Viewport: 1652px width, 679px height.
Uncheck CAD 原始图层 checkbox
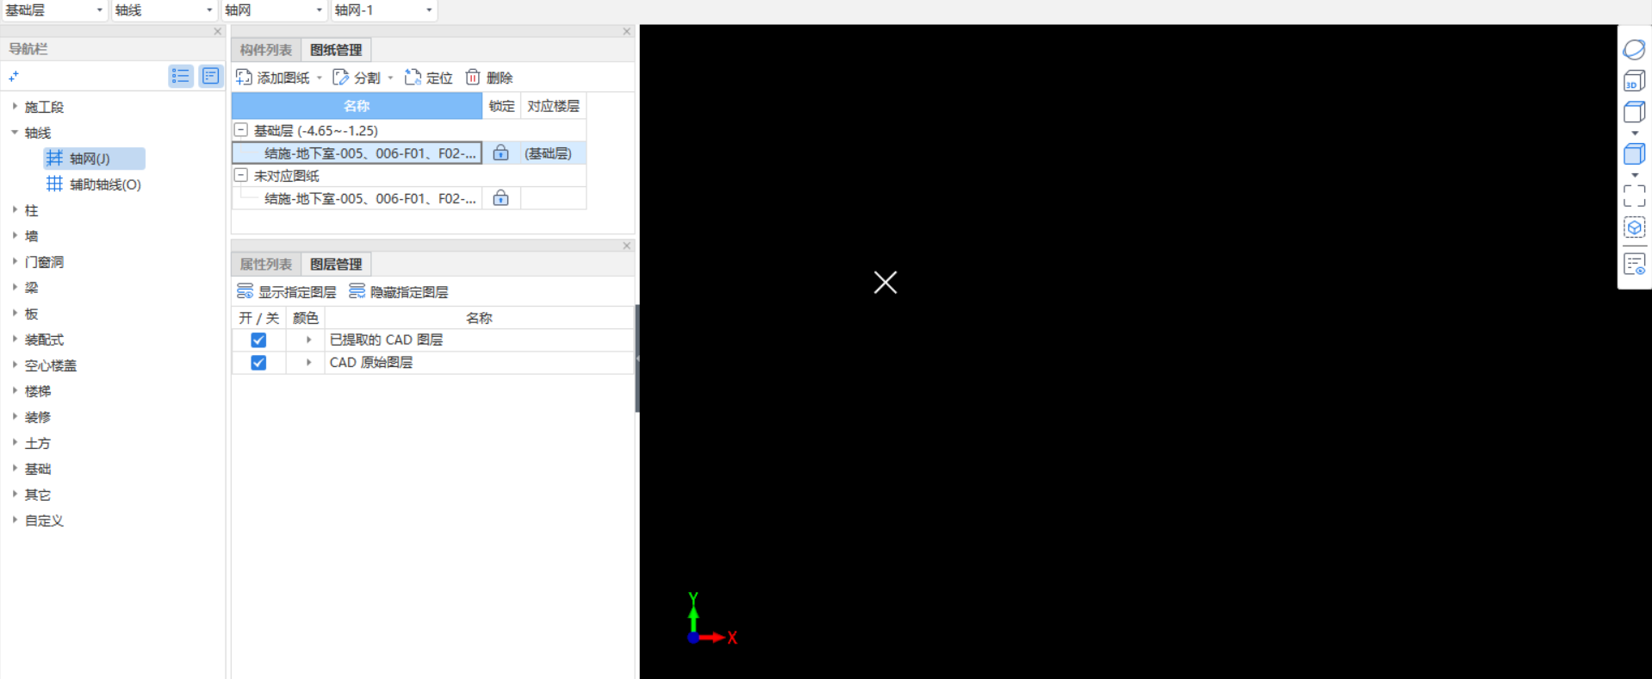click(258, 363)
